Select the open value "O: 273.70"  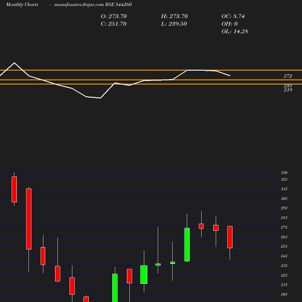[114, 16]
